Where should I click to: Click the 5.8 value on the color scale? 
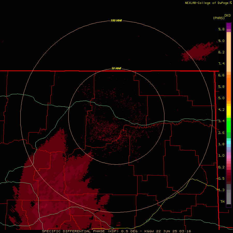click(221, 87)
